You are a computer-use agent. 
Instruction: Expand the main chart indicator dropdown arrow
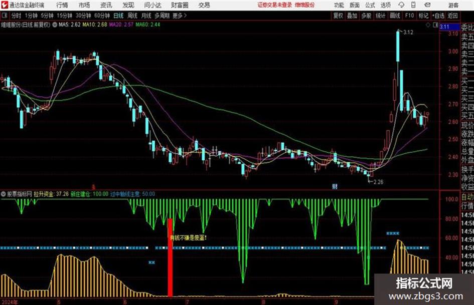point(55,25)
